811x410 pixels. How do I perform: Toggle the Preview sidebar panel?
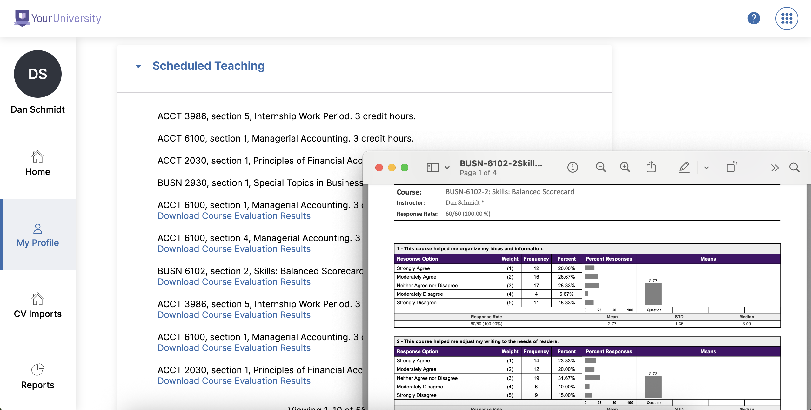point(432,168)
